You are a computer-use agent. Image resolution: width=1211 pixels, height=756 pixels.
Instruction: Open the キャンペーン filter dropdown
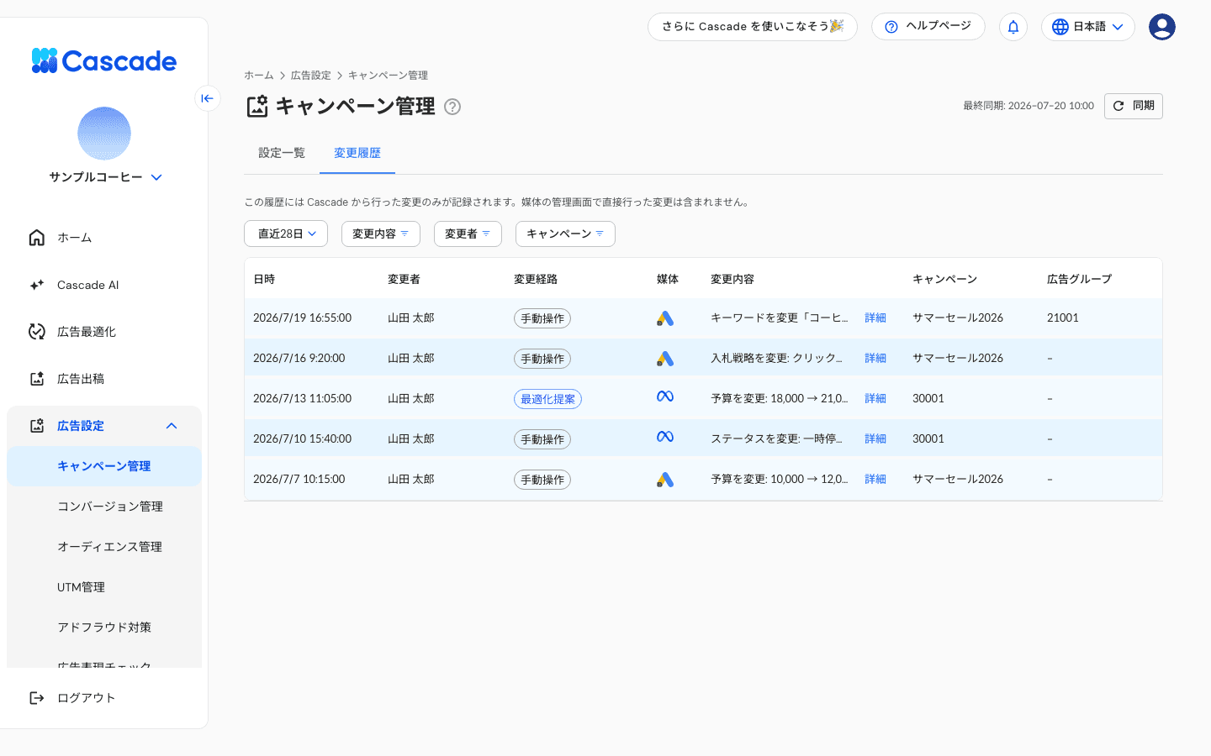coord(565,234)
